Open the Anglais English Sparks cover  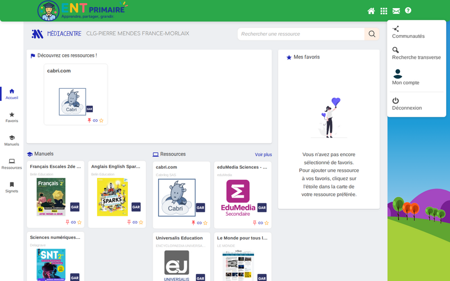coord(112,197)
